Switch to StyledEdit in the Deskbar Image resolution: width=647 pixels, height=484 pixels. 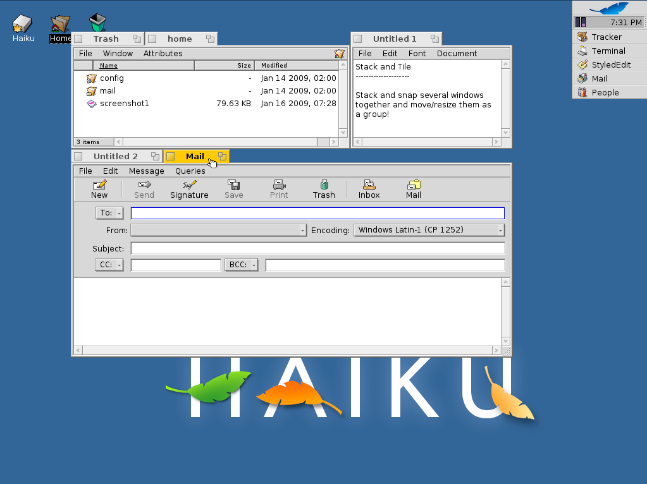610,64
